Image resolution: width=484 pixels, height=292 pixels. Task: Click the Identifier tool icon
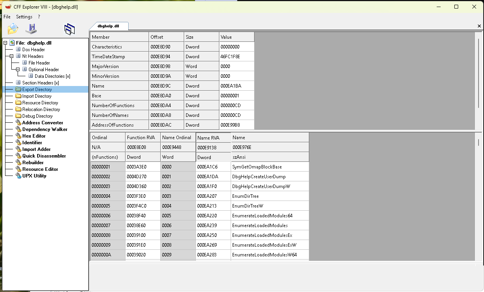18,143
